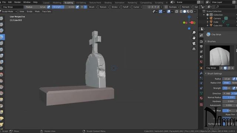Open the Texture properties checkered tab

201,105
